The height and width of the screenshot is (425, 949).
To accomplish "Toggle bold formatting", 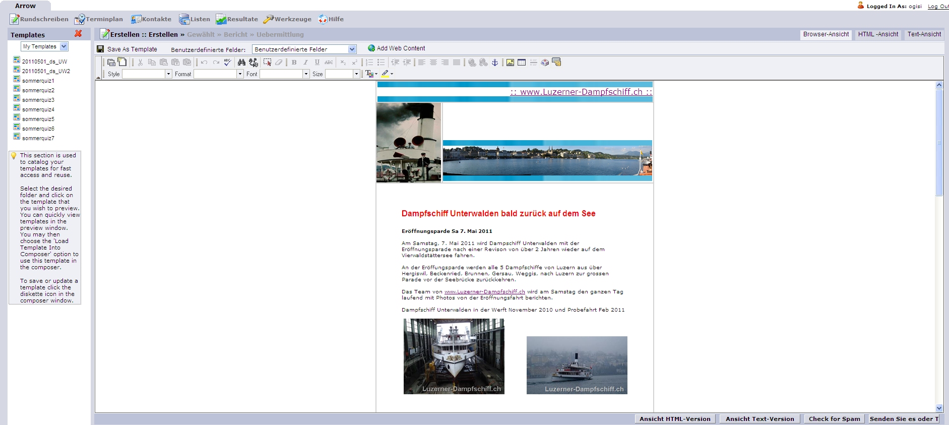I will [x=294, y=63].
